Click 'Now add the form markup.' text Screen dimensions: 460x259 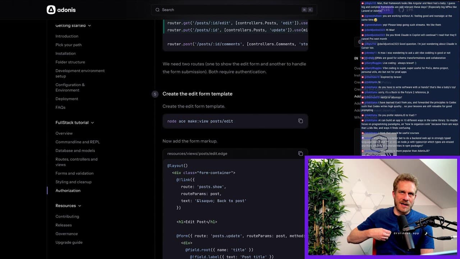pos(190,141)
